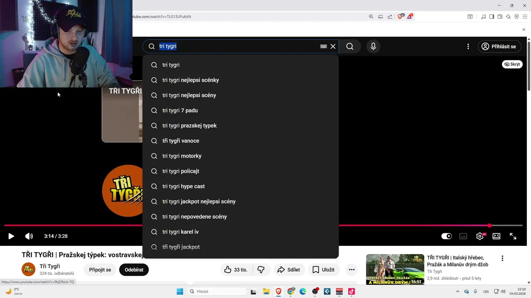Open the browser hamburger main menu
Screen dimensions: 531x298
click(x=525, y=17)
